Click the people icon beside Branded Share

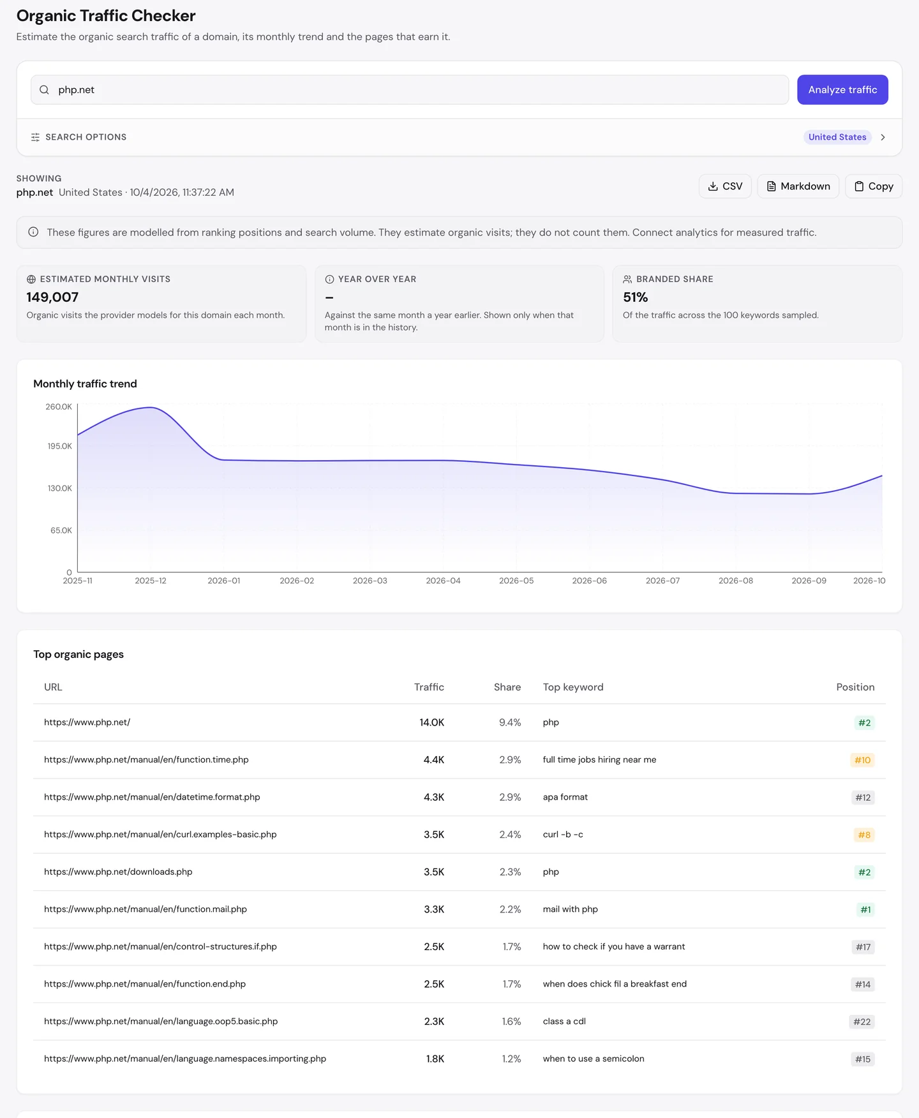tap(627, 279)
